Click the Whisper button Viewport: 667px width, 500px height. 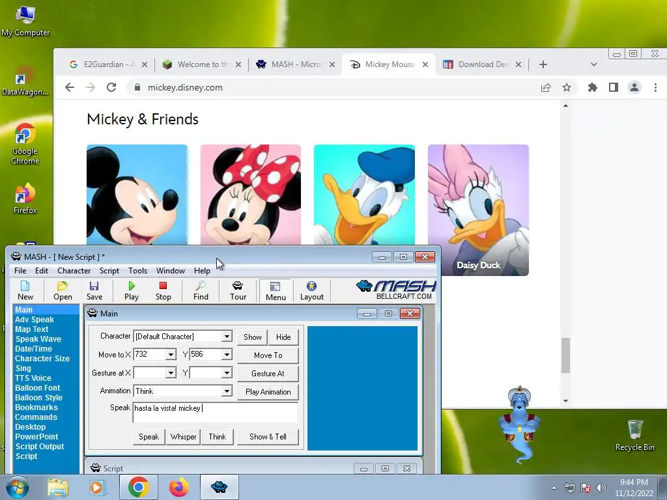coord(183,437)
